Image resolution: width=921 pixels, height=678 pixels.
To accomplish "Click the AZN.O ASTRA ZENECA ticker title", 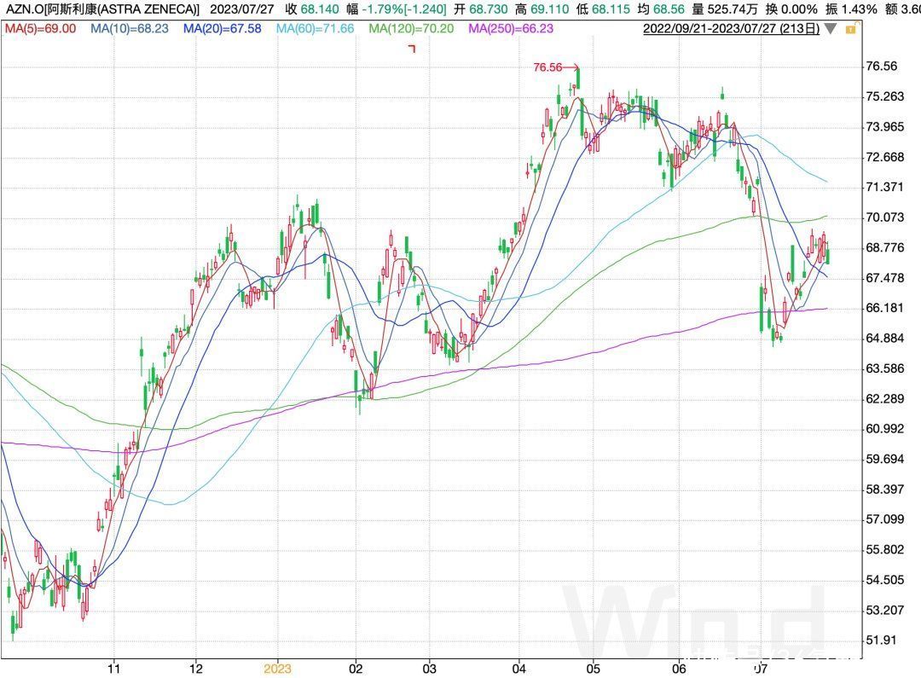I will 103,9.
